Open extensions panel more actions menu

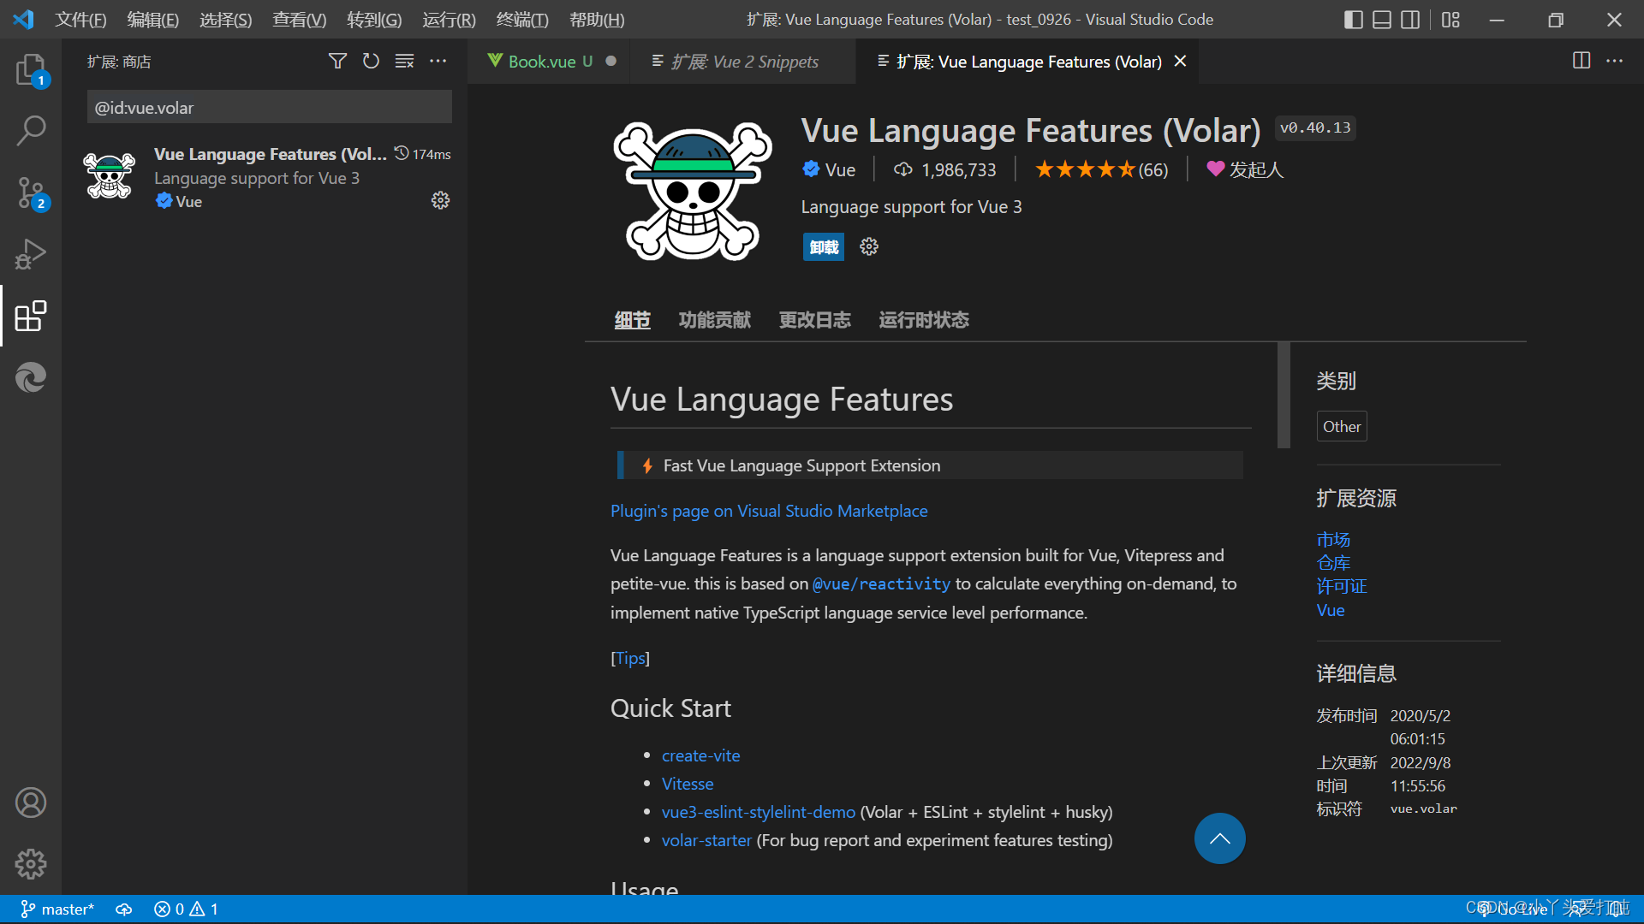(438, 61)
